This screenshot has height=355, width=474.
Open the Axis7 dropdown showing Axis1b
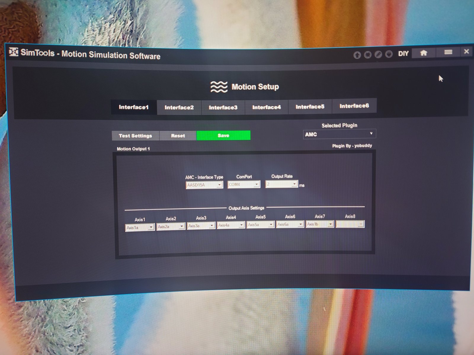320,224
